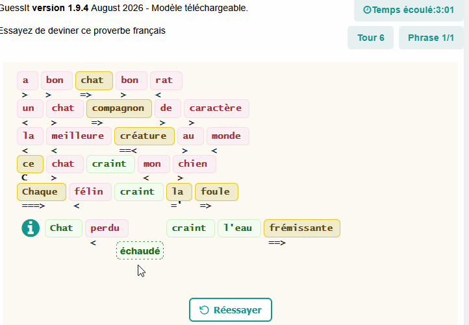Select the yellow 'foule' word
Viewport: 469px width, 325px height.
coord(216,192)
